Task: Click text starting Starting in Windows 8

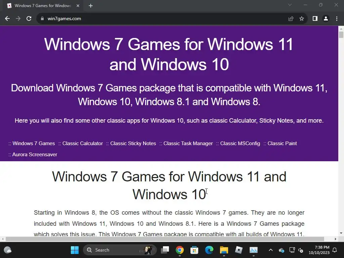Action: 169,223
